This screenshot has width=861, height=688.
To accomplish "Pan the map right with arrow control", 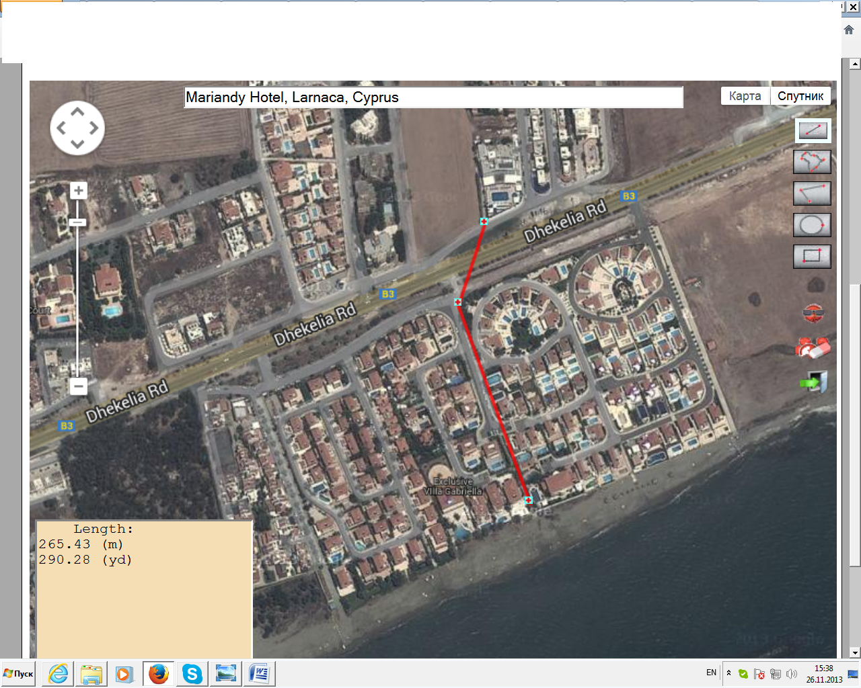I will pyautogui.click(x=93, y=128).
